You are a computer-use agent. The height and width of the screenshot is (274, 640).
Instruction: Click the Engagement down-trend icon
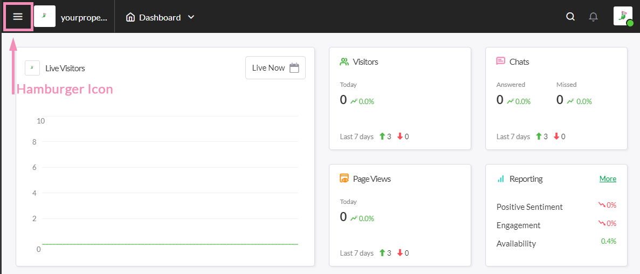coord(602,223)
